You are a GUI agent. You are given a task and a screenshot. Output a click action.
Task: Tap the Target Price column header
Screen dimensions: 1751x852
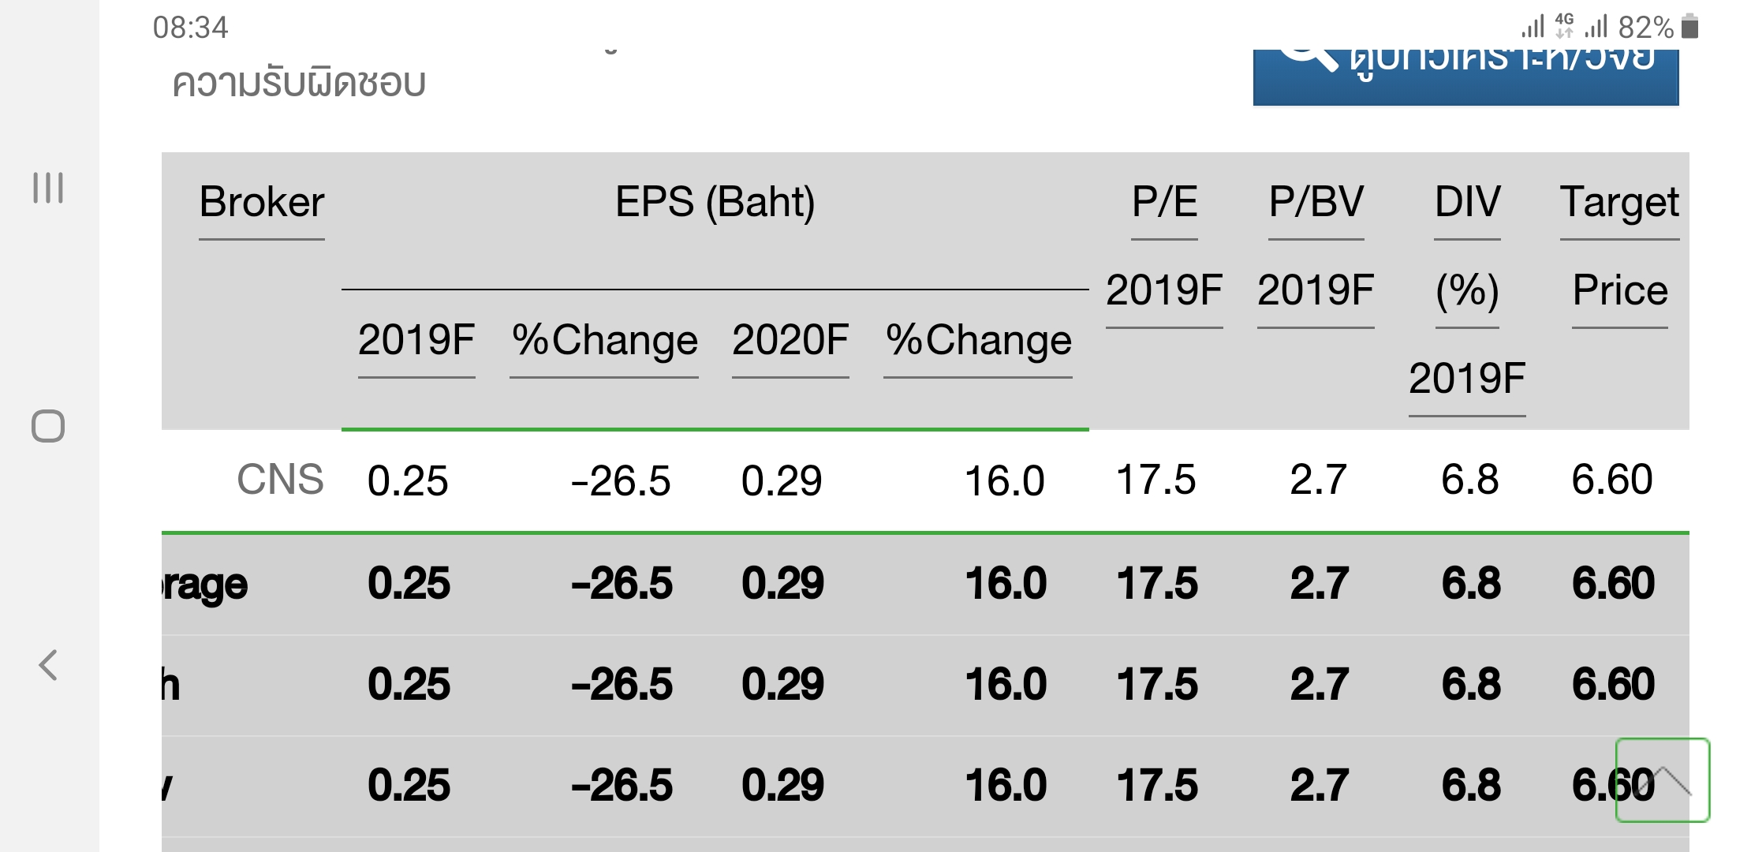click(x=1619, y=202)
